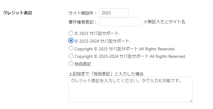Click the ※無記入だとサイト名 note
The width and height of the screenshot is (213, 109).
[x=164, y=22]
